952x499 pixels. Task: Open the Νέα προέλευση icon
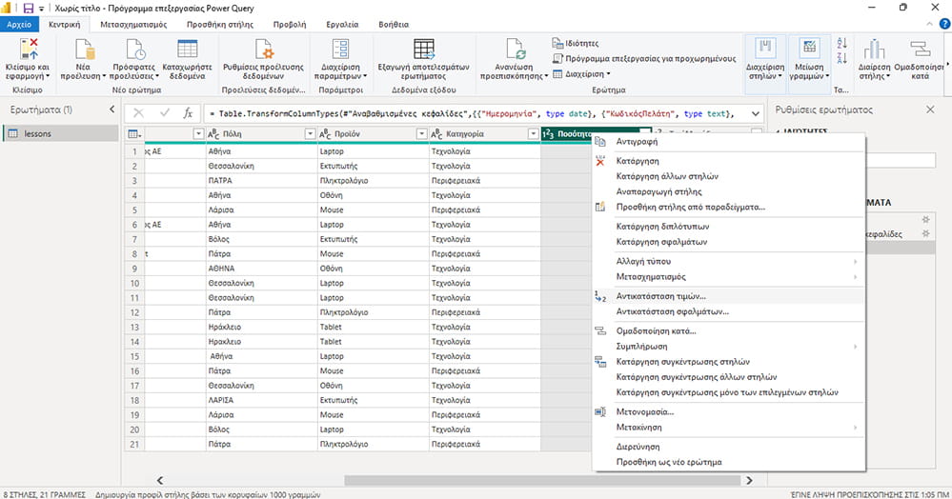pyautogui.click(x=85, y=50)
